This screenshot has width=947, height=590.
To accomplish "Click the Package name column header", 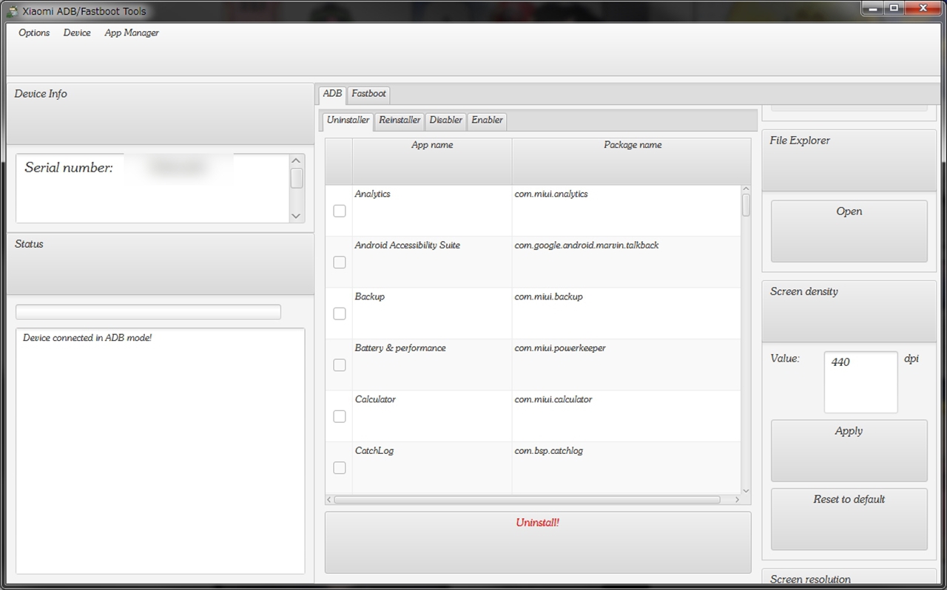I will [633, 160].
